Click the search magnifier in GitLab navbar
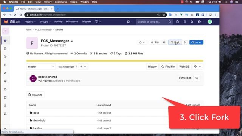Screen dimensions: 242x136 point(170,22)
